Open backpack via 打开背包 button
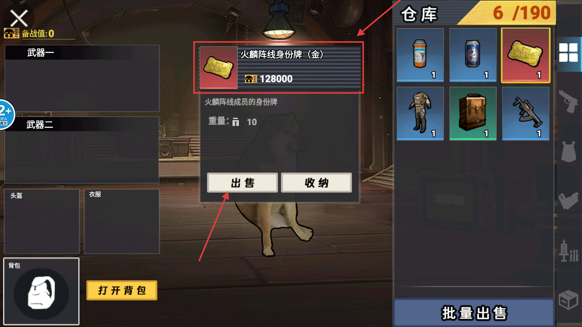 tap(122, 290)
